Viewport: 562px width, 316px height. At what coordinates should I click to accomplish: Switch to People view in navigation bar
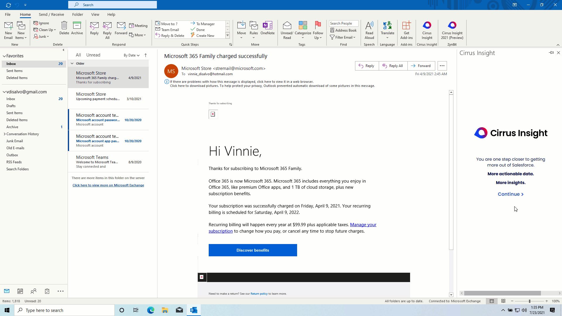(x=34, y=291)
